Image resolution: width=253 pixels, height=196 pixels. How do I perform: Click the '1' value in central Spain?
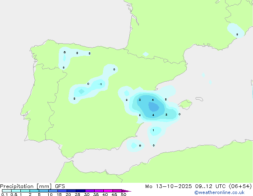coord(101,84)
